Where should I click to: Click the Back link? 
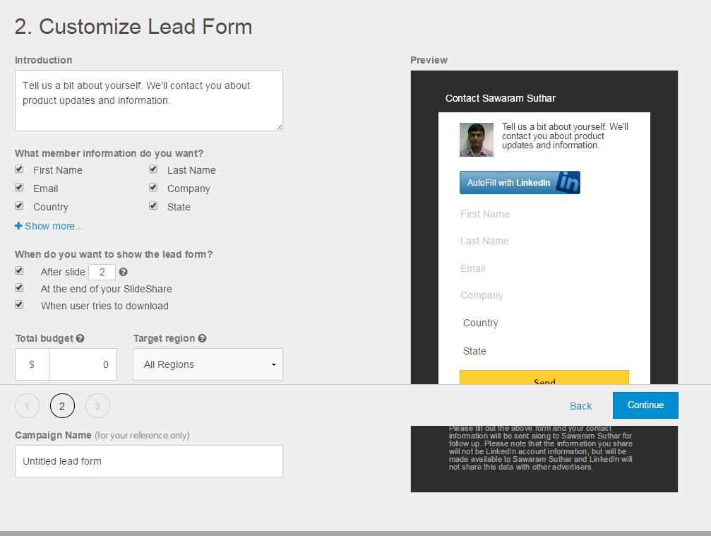tap(580, 406)
